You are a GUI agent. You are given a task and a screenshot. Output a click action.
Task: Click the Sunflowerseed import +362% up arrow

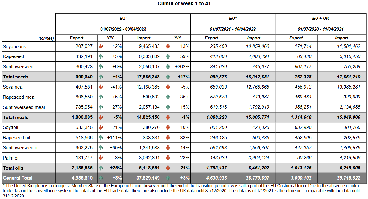point(168,67)
